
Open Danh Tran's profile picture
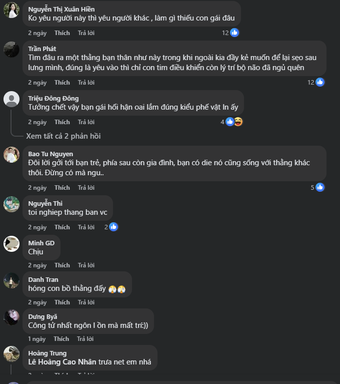click(11, 280)
